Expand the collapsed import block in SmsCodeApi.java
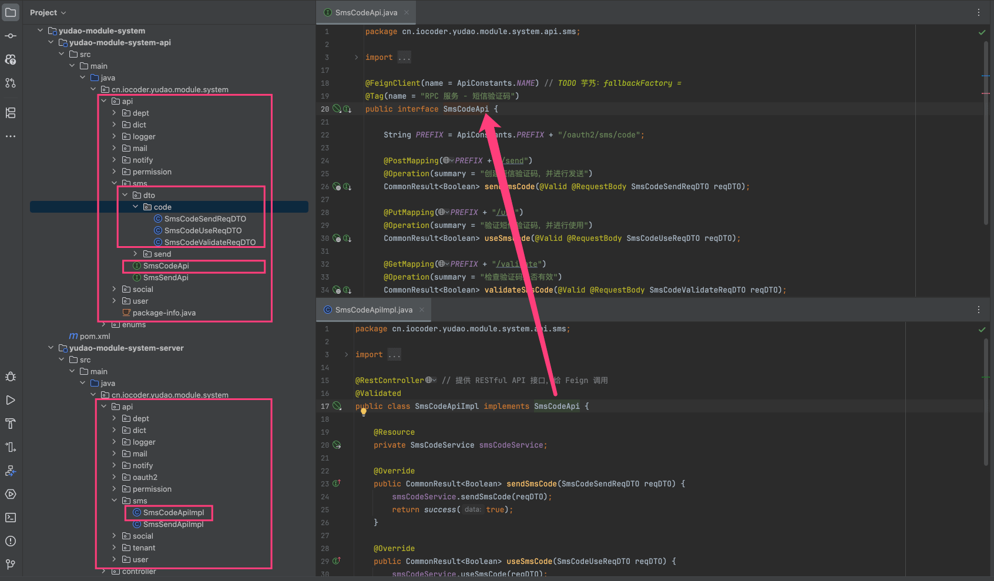The width and height of the screenshot is (994, 581). pyautogui.click(x=356, y=58)
